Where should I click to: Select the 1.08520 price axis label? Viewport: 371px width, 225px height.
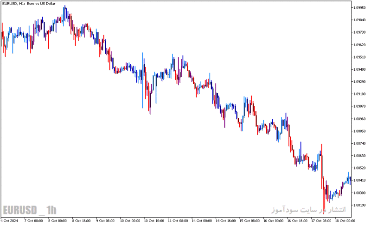[x=359, y=168]
